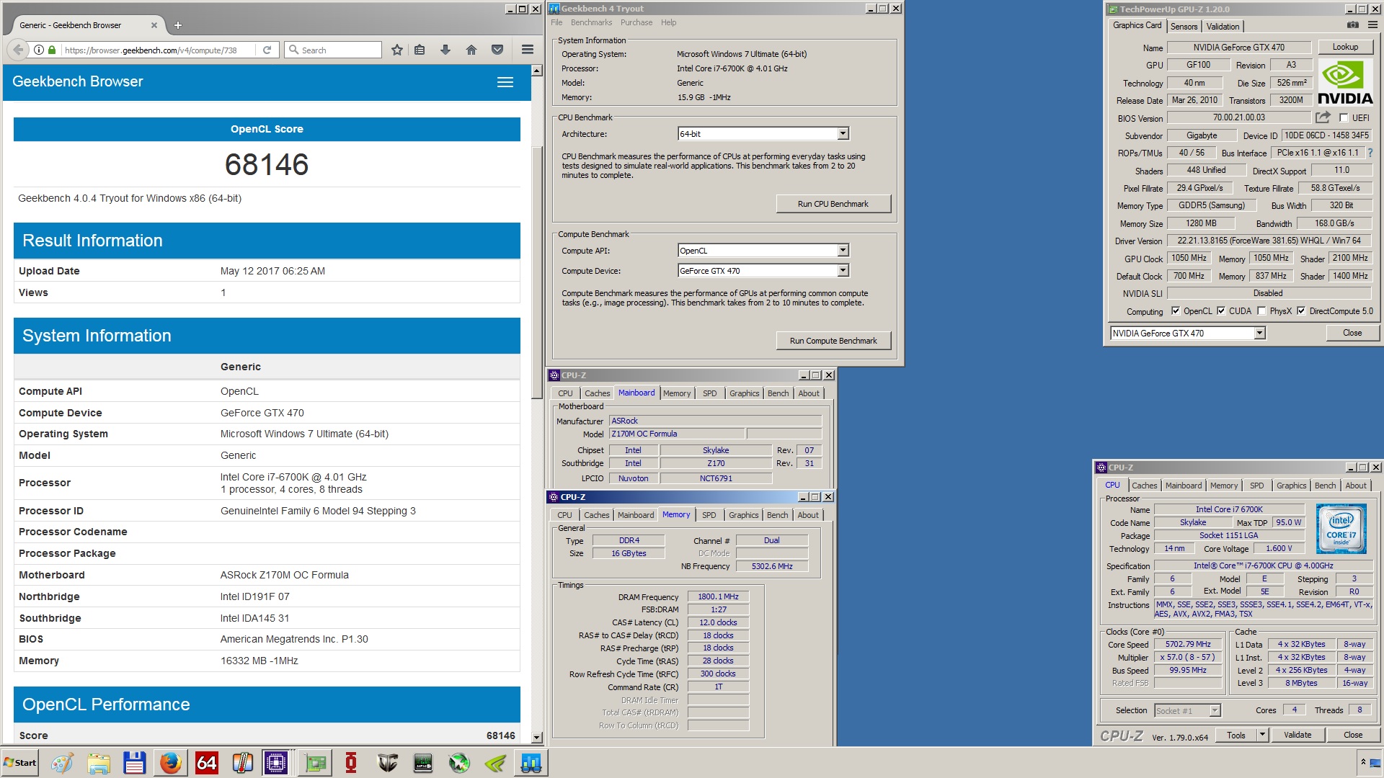Click the Firefox page scrollbar down arrow
Viewport: 1384px width, 778px height.
coord(536,738)
